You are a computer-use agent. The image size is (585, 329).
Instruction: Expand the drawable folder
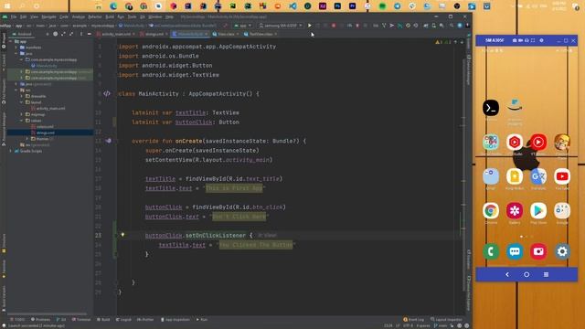click(x=22, y=96)
